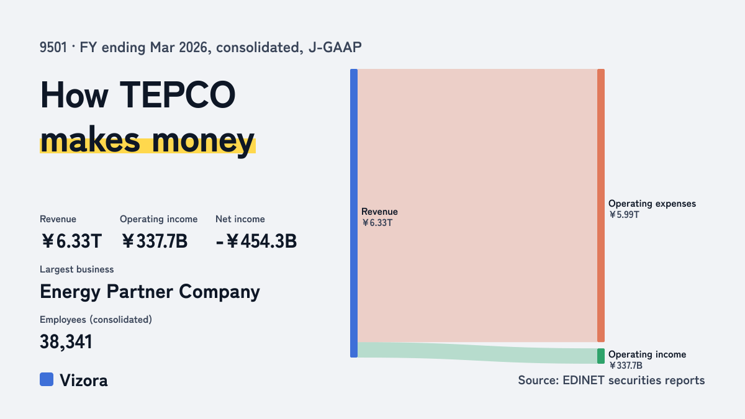745x419 pixels.
Task: Select the orange Operating expenses node bar
Action: [601, 205]
